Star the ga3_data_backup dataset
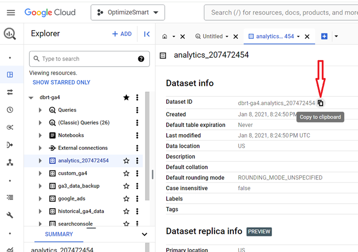 pyautogui.click(x=126, y=186)
